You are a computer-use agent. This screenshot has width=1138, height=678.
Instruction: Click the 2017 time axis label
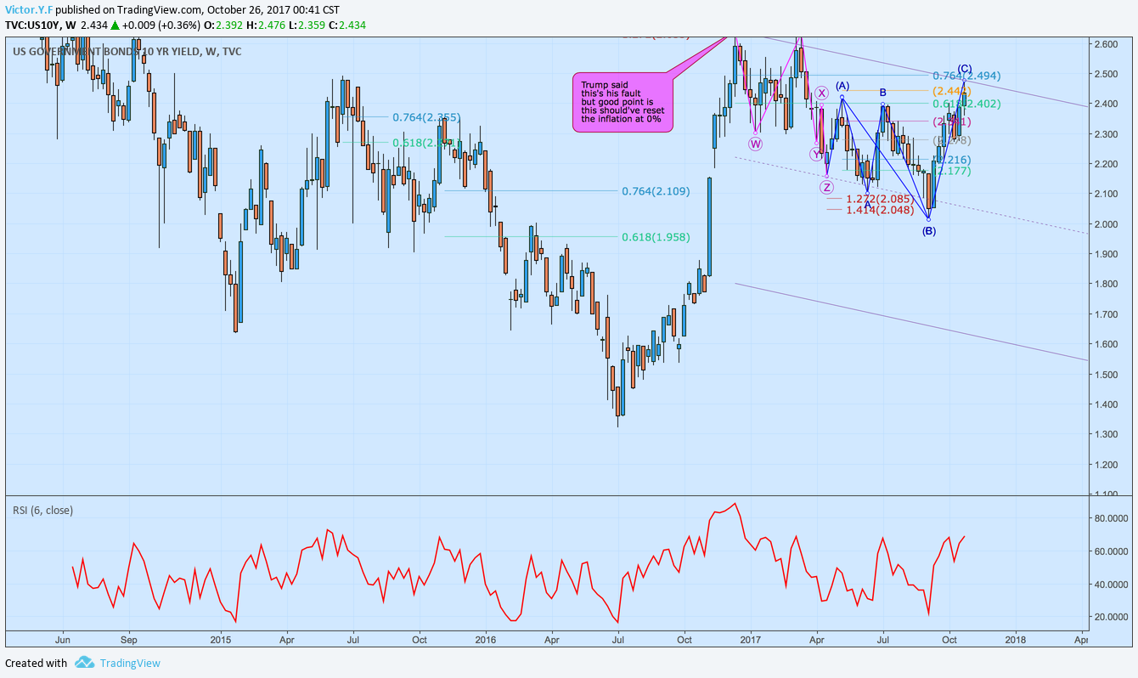[750, 638]
